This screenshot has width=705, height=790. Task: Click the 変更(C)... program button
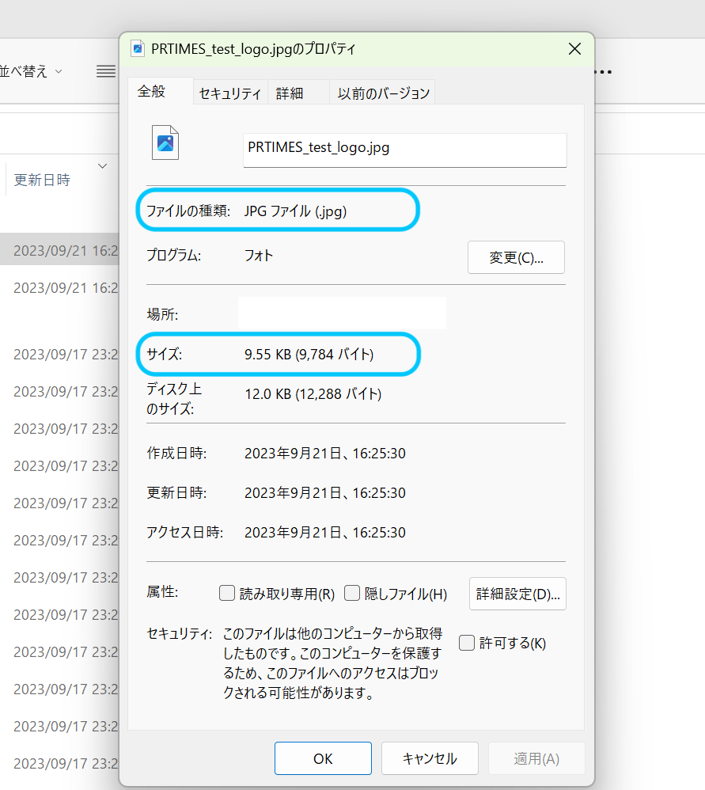click(516, 257)
